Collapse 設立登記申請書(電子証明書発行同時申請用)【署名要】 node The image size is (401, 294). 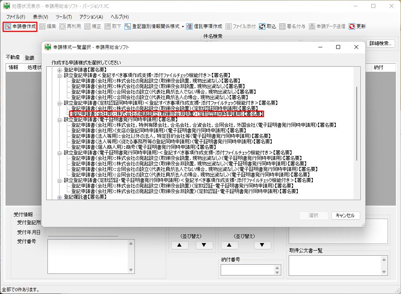tap(60, 119)
